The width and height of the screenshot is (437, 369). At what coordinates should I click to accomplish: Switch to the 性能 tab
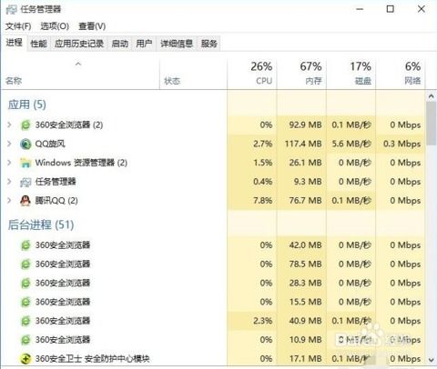coord(39,44)
